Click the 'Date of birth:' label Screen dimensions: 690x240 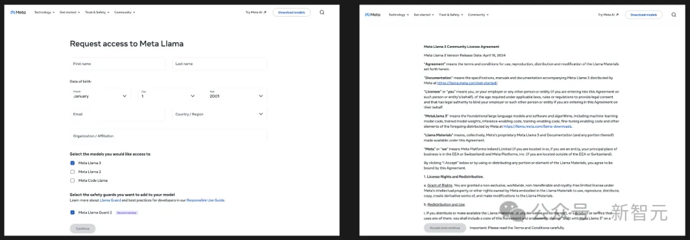[80, 81]
